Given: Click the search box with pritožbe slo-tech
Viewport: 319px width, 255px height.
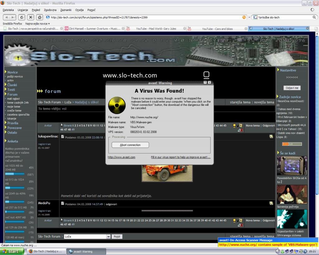Looking at the screenshot, I should pyautogui.click(x=285, y=17).
